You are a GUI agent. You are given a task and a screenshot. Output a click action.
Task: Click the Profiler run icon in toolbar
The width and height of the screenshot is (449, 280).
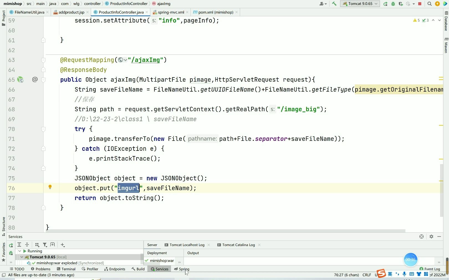click(408, 4)
